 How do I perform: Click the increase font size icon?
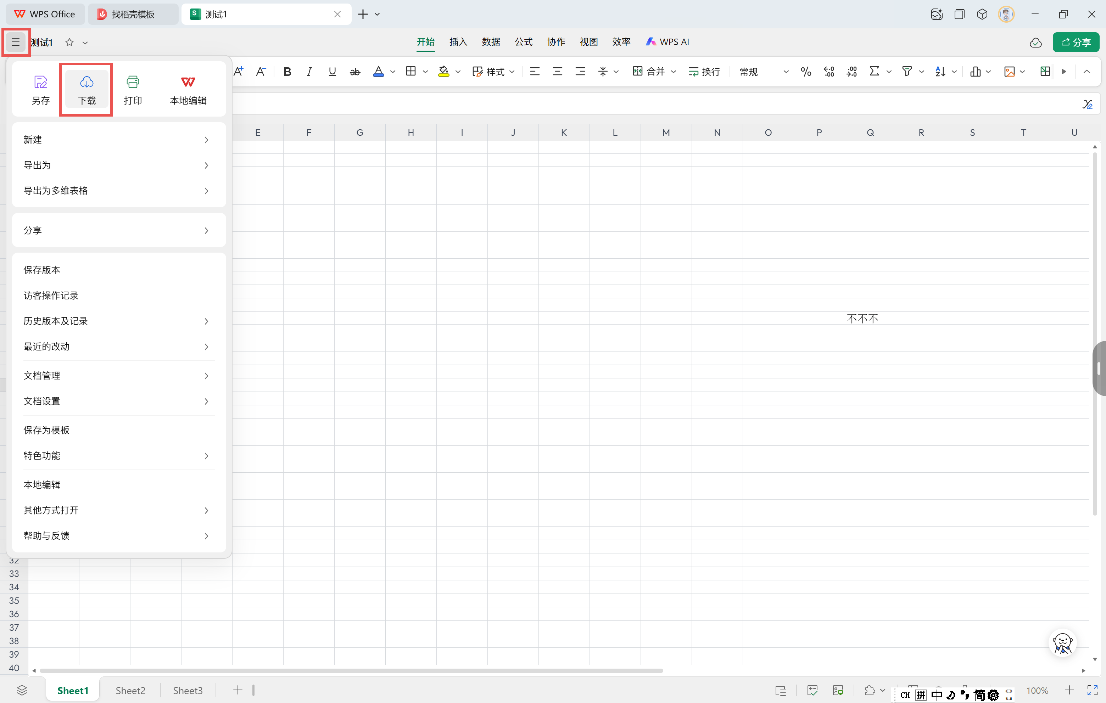coord(238,71)
